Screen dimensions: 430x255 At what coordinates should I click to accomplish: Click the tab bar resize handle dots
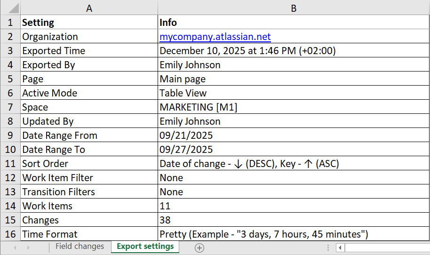[x=328, y=247]
